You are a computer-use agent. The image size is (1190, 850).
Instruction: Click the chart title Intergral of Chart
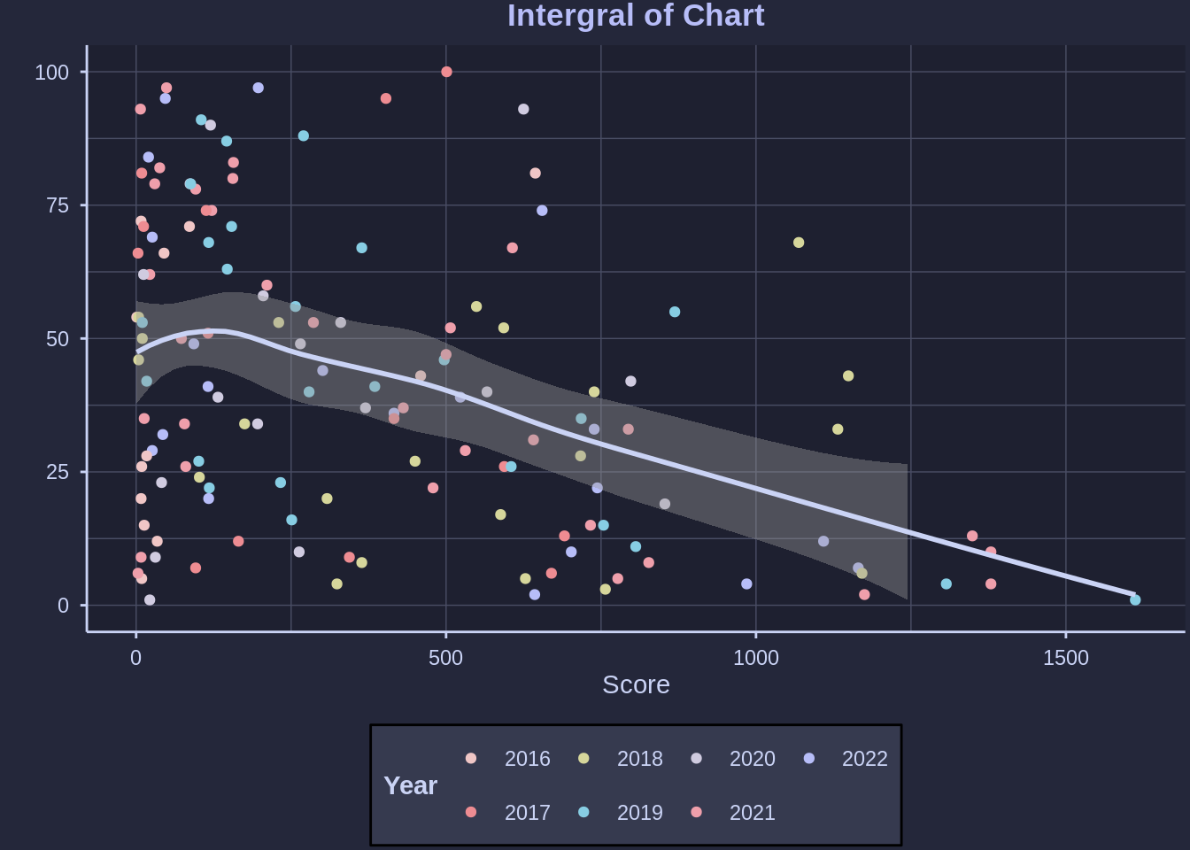point(636,16)
